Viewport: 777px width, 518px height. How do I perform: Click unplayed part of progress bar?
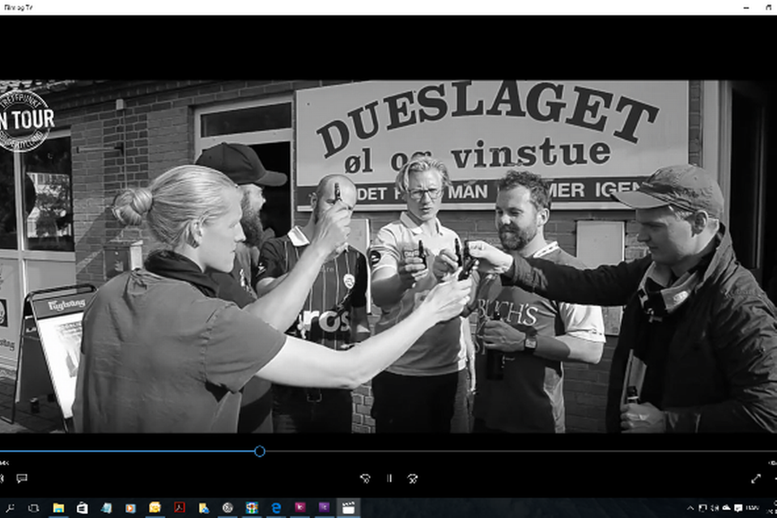[x=518, y=451]
